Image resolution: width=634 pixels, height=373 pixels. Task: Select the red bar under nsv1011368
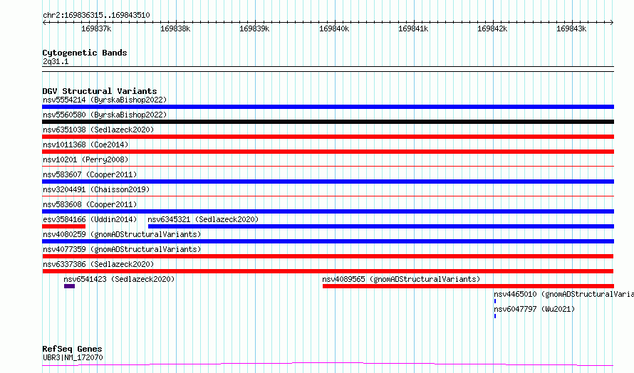point(328,152)
